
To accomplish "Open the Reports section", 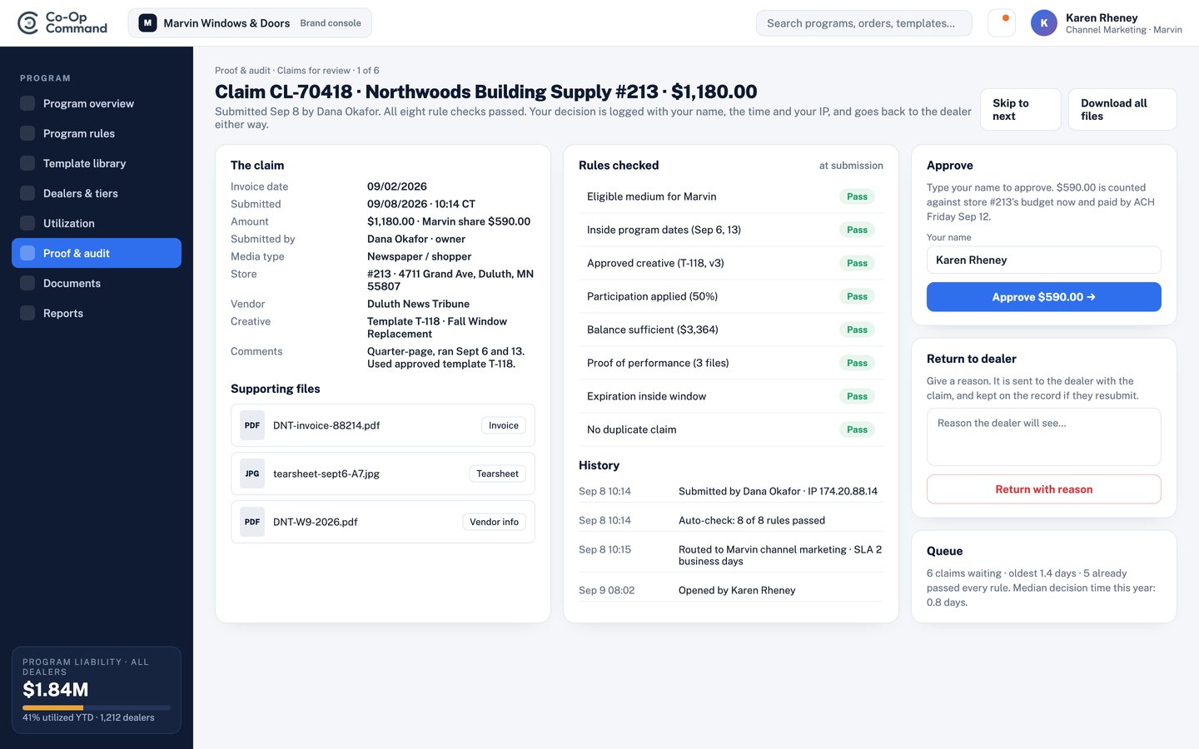I will point(97,313).
